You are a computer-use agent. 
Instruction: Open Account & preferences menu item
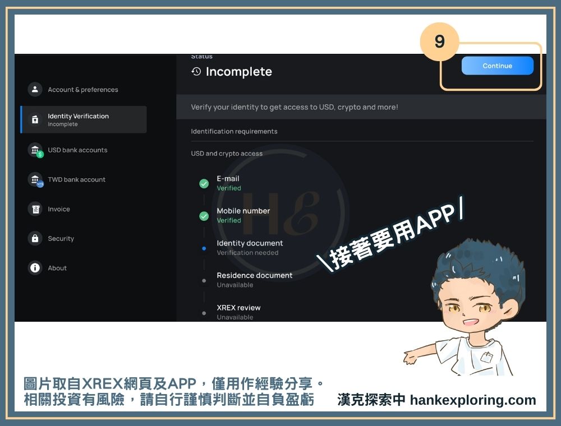click(x=83, y=90)
